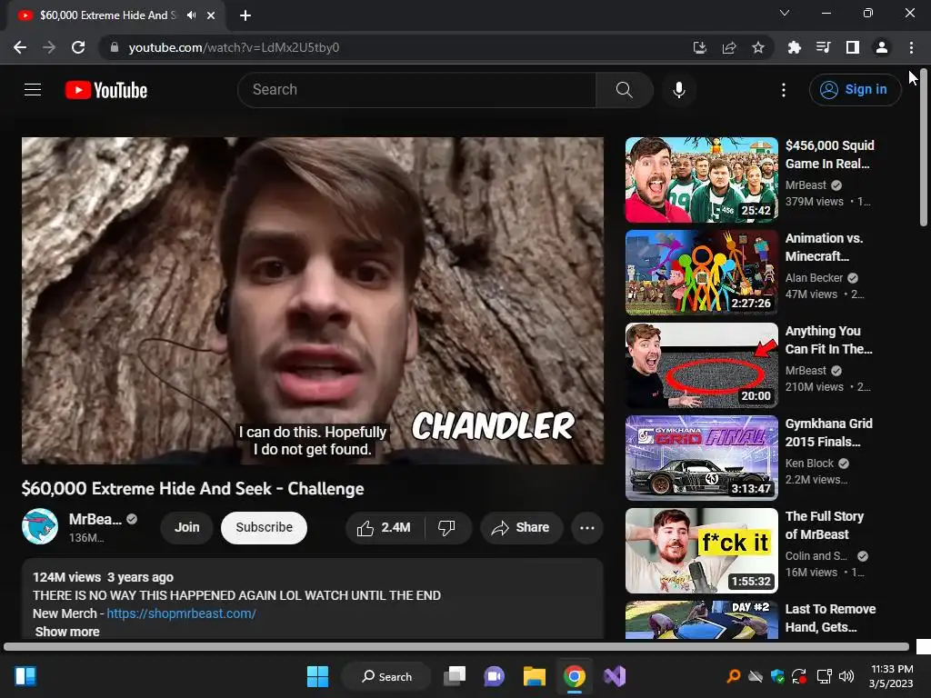Open taskbar Search box
Viewport: 931px width, 698px height.
[386, 676]
